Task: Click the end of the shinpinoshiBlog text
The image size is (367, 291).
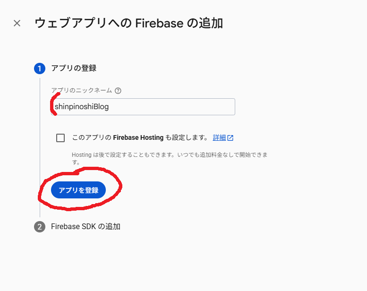Action: pyautogui.click(x=109, y=107)
